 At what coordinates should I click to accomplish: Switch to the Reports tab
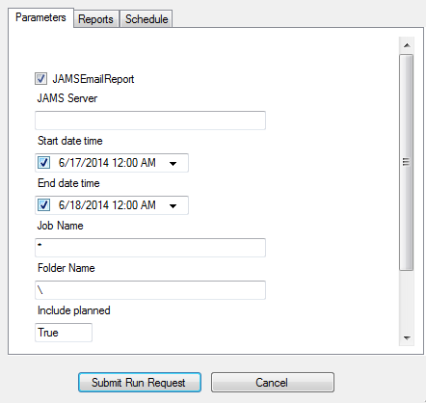(96, 19)
